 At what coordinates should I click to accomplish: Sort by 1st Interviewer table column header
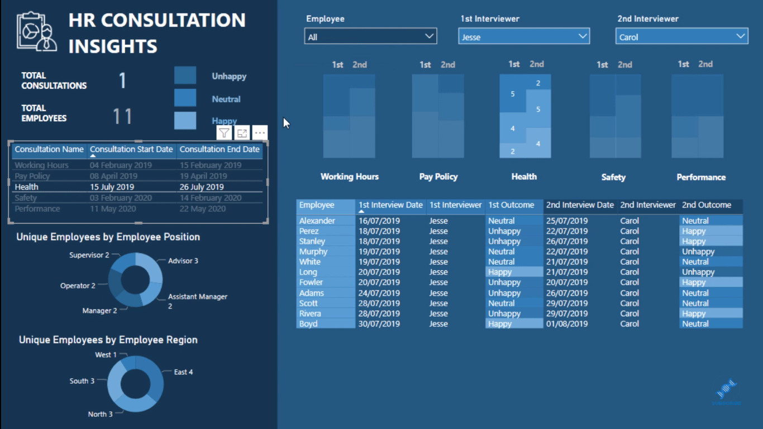click(456, 206)
